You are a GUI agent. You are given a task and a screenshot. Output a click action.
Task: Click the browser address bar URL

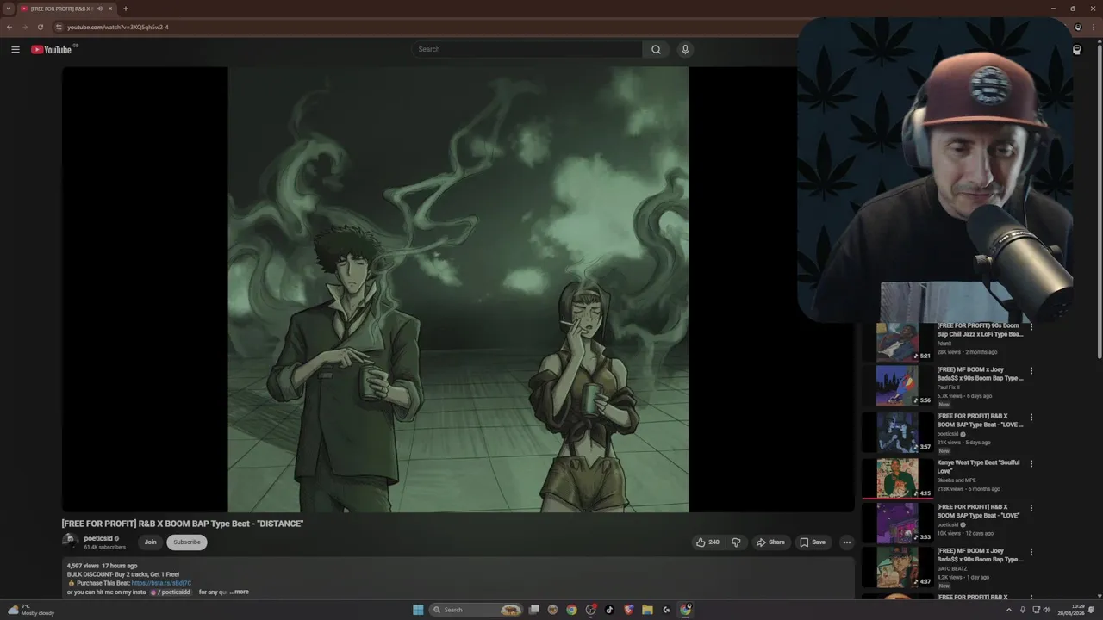click(x=118, y=27)
